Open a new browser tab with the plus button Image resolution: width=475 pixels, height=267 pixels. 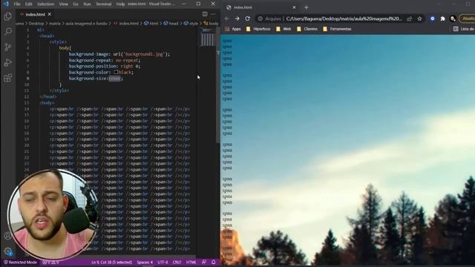pos(307,7)
